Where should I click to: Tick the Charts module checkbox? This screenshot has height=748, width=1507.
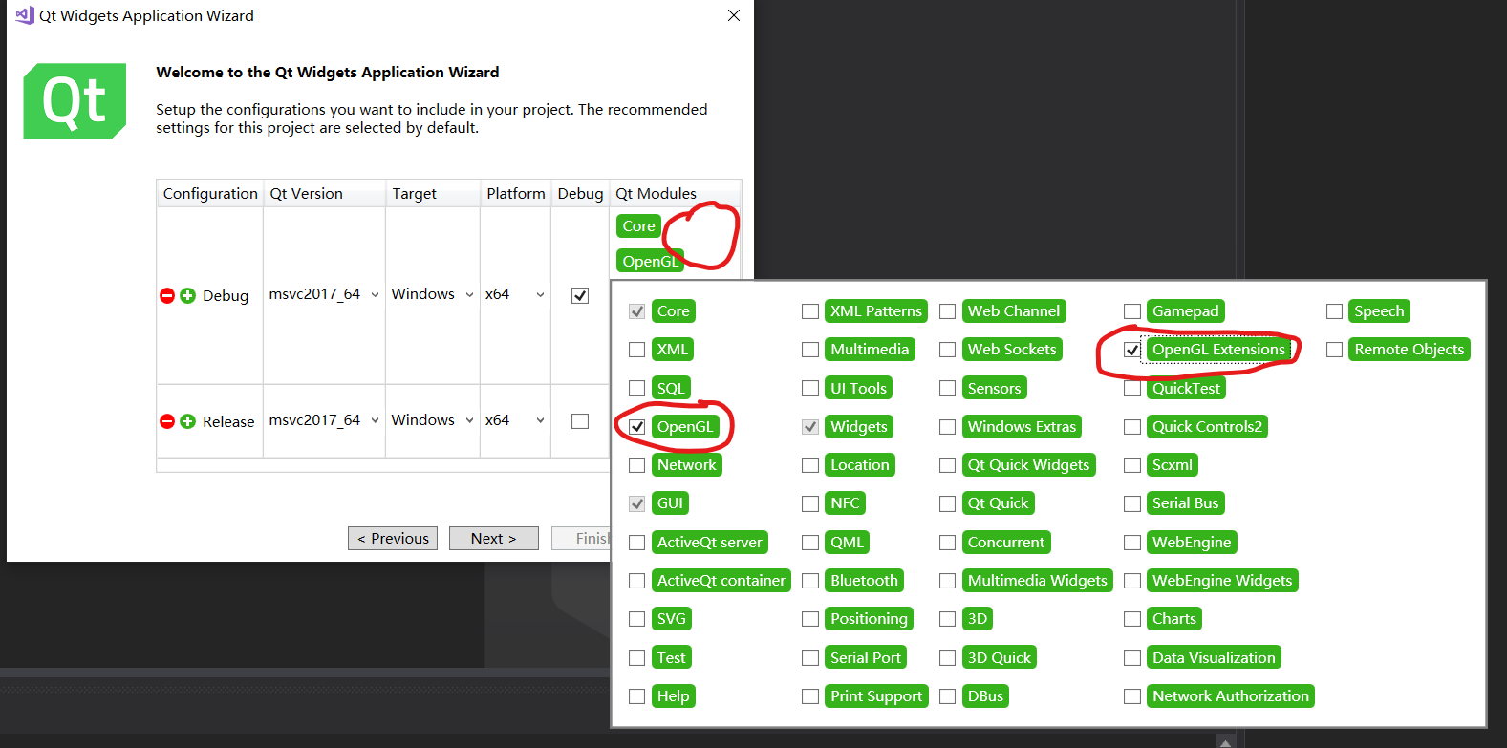pos(1132,619)
